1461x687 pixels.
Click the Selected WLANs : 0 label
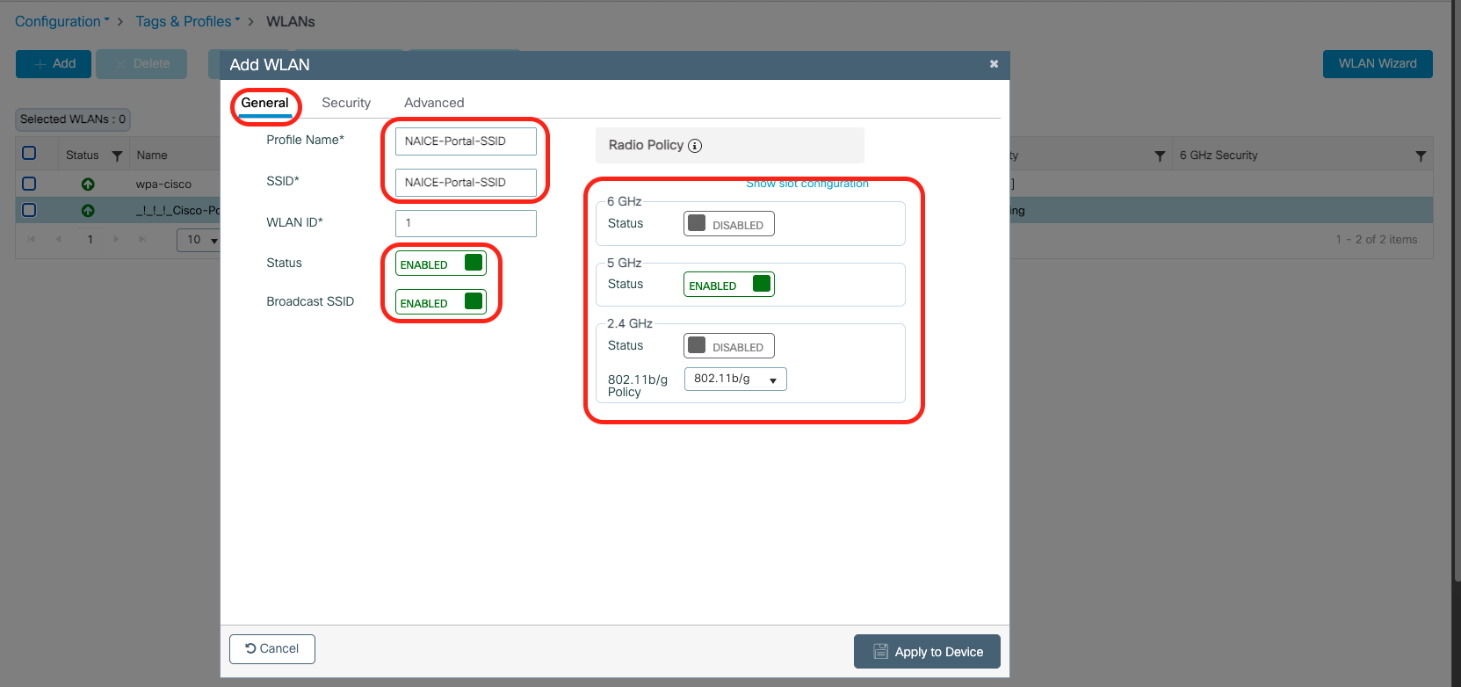73,119
